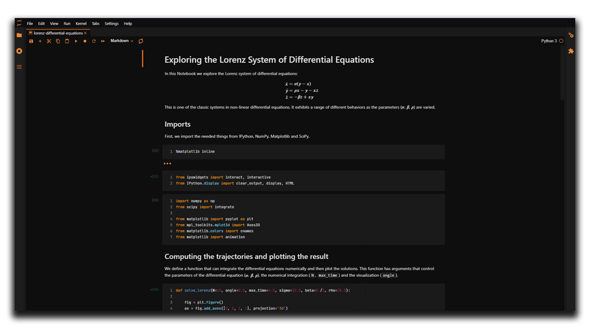The image size is (590, 328).
Task: Click the [2]: prompt of the ipywidgets cell
Action: click(154, 176)
